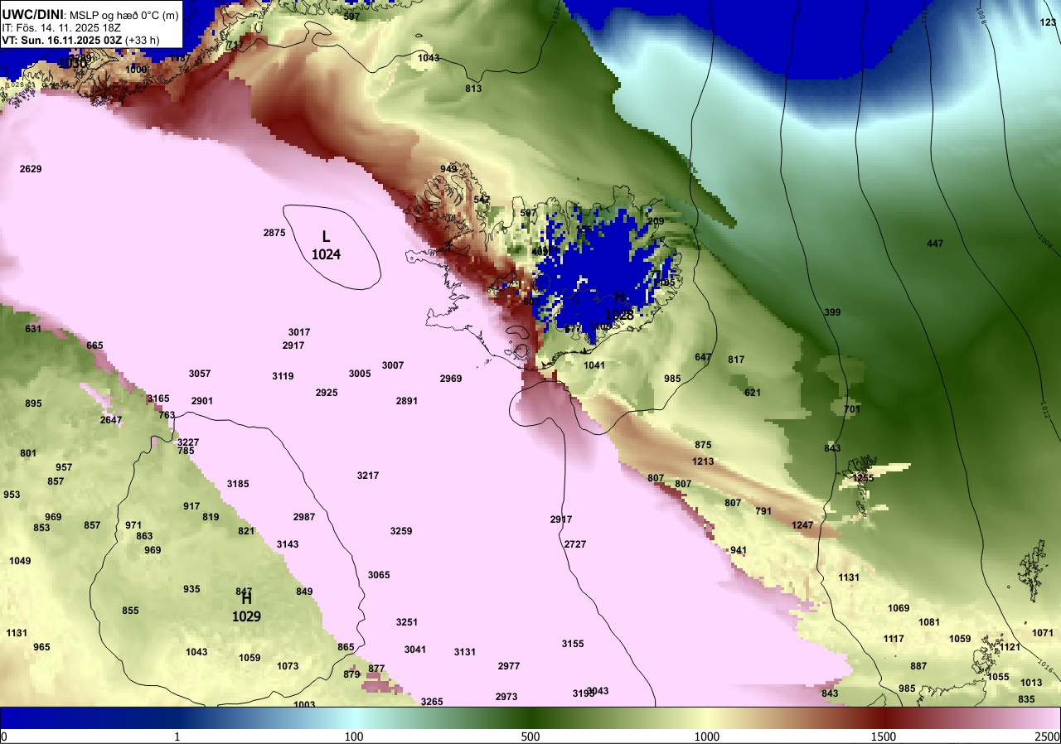Click the height value 621
This screenshot has height=744, width=1061.
[x=753, y=393]
